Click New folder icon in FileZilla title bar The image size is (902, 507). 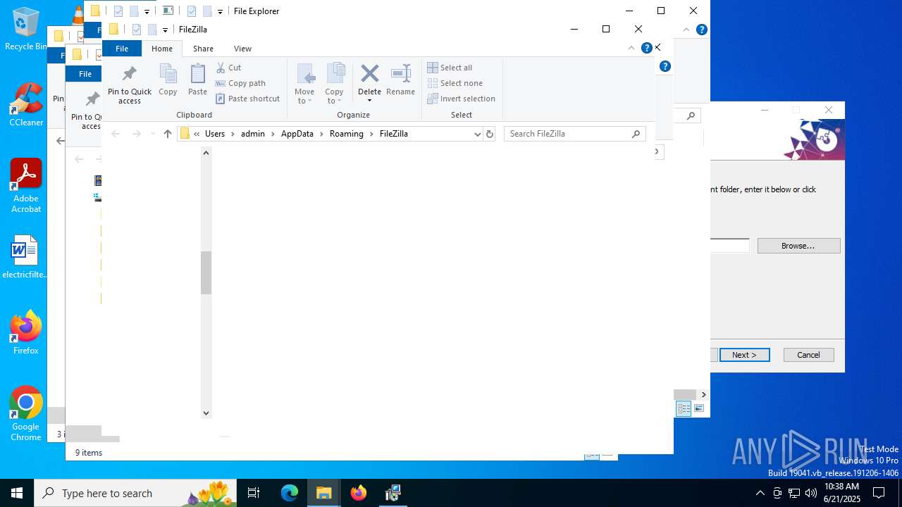pos(152,30)
